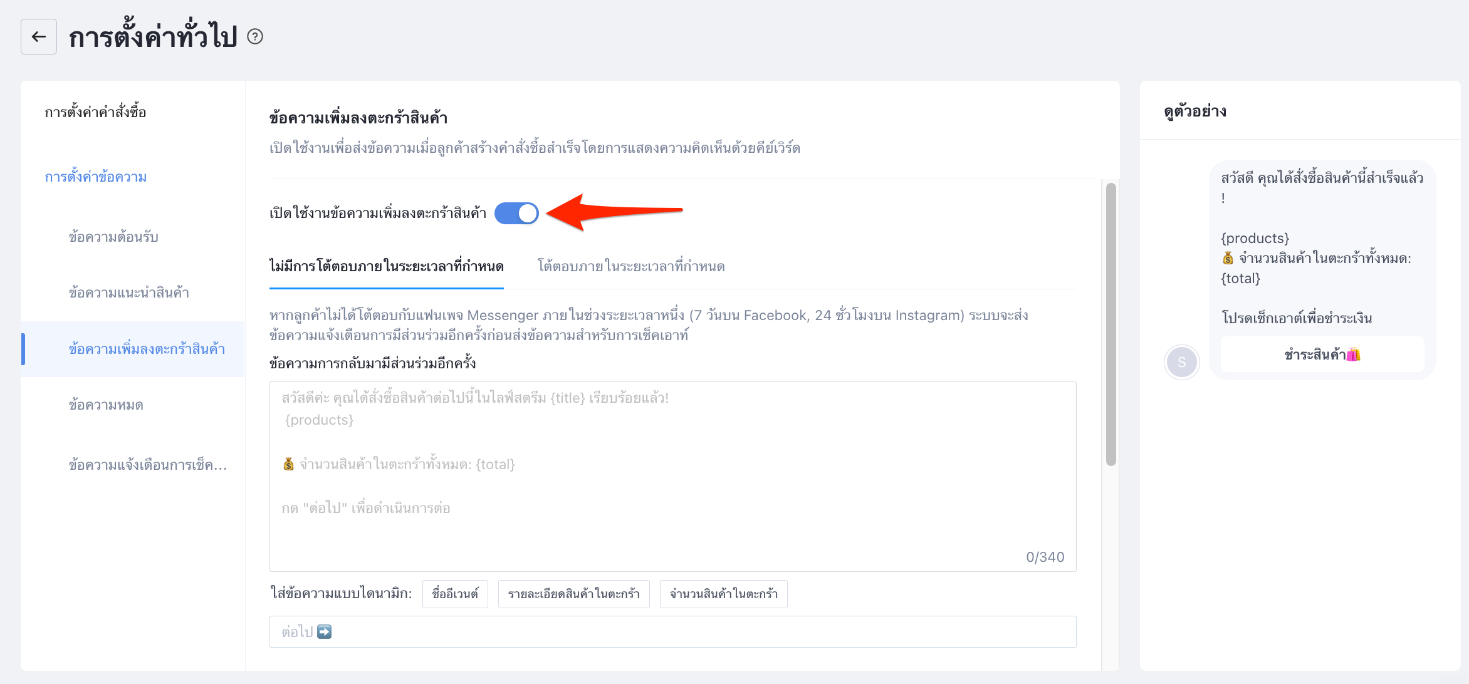Open การตั้งค่าคำสั่งซื้อ in the sidebar

point(95,113)
